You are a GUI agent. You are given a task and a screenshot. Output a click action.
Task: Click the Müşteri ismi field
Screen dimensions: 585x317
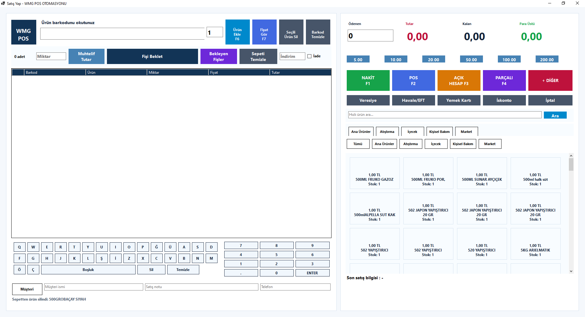(94, 287)
